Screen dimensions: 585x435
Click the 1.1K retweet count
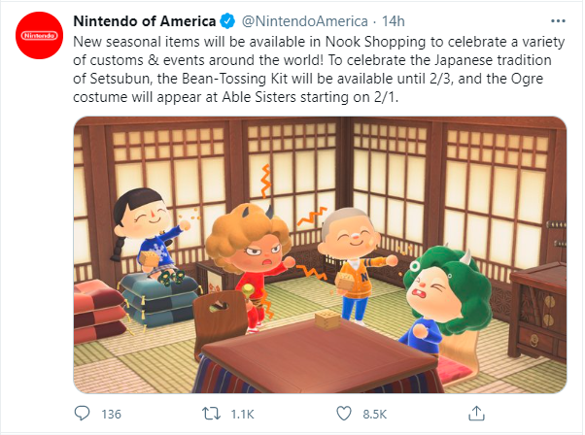[242, 415]
